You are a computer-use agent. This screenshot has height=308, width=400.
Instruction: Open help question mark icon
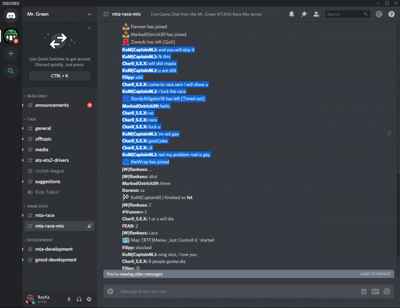point(391,14)
